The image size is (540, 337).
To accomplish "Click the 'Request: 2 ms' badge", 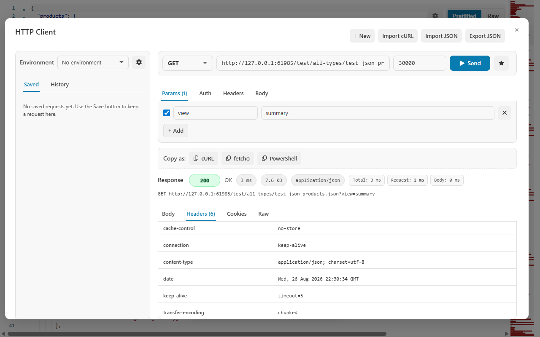I will pos(408,180).
